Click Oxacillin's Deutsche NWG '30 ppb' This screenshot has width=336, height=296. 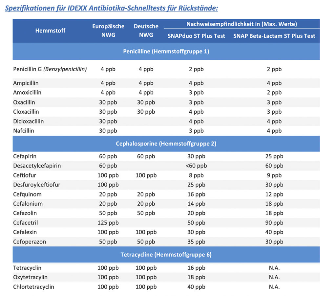click(146, 102)
